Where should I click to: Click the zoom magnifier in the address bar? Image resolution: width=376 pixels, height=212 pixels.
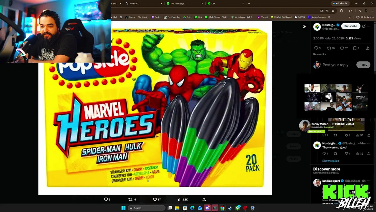coord(327,11)
